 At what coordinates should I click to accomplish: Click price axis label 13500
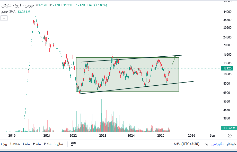pyautogui.click(x=227, y=63)
